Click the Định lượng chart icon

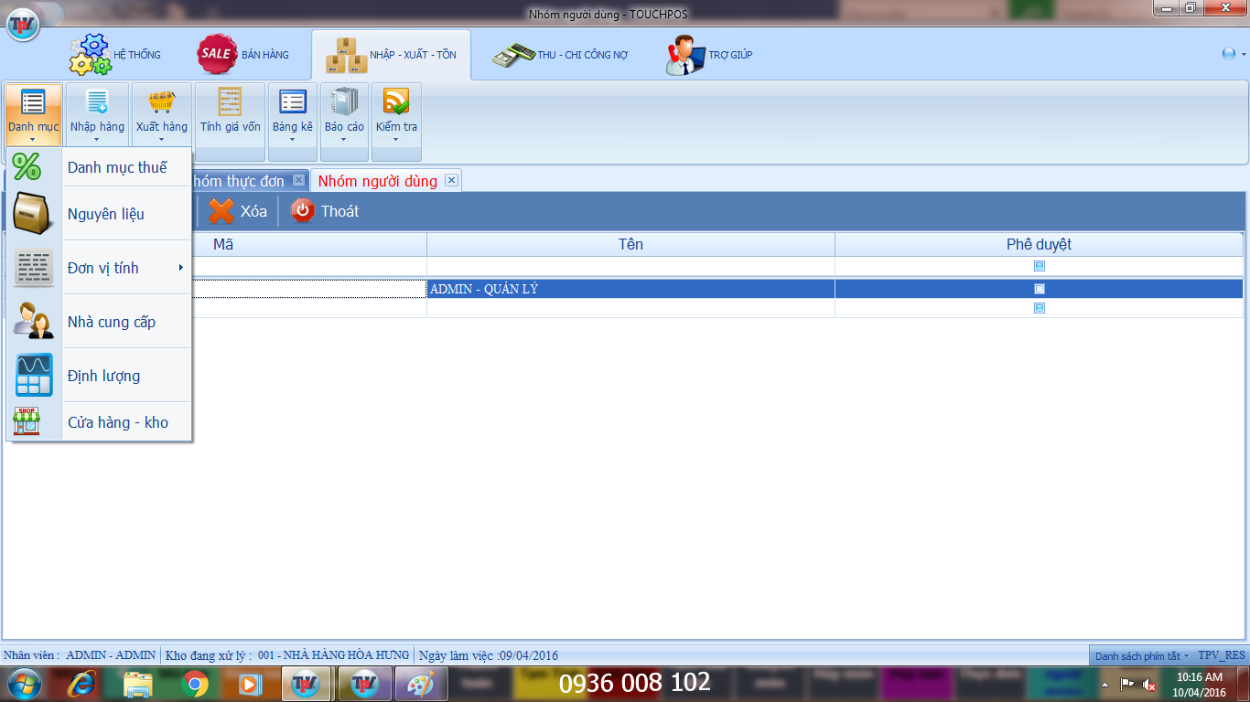[34, 376]
